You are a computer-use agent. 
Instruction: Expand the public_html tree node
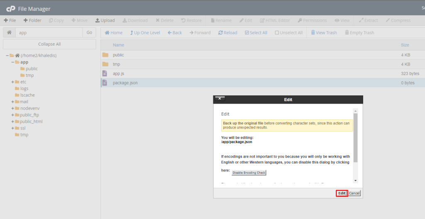12,122
